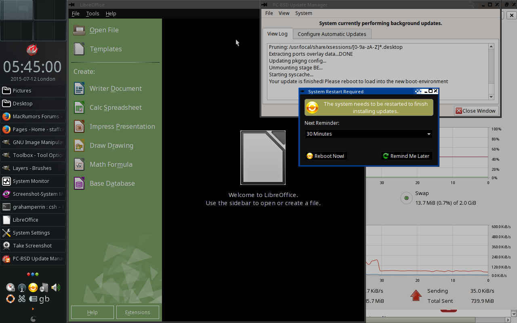Click the update log vertical scrollbar
This screenshot has height=323, width=517.
pos(491,71)
